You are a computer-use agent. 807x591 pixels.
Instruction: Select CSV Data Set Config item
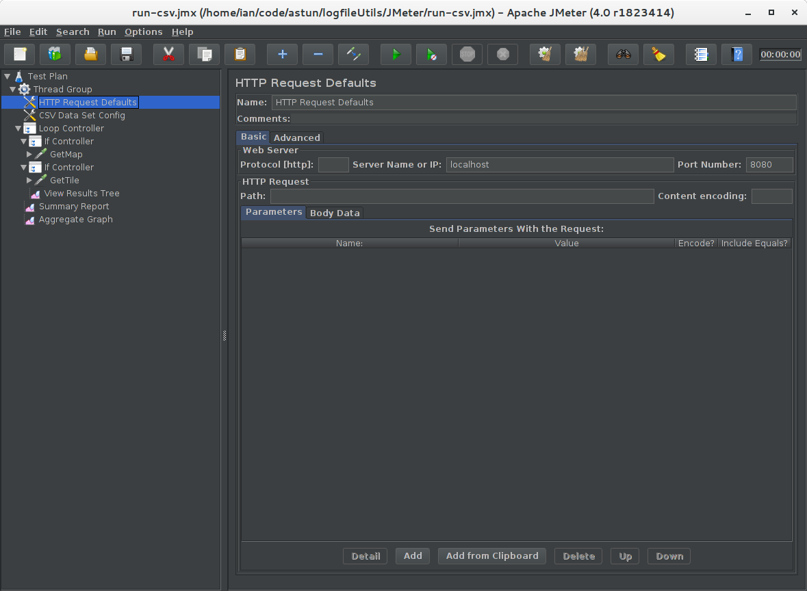[82, 115]
